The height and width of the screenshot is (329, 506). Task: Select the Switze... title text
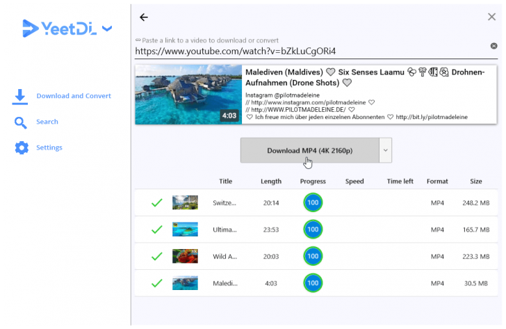[x=225, y=203]
